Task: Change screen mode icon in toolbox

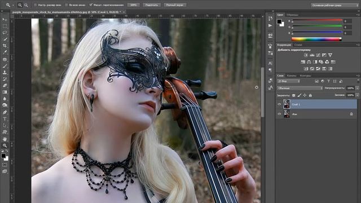Action: [5, 171]
